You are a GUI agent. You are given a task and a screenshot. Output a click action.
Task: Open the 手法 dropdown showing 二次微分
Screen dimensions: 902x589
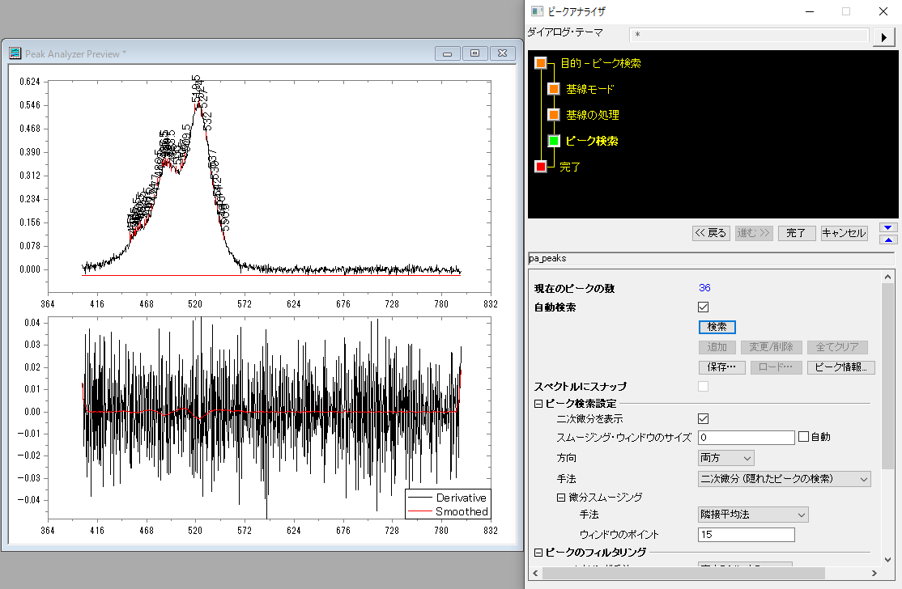(x=784, y=479)
